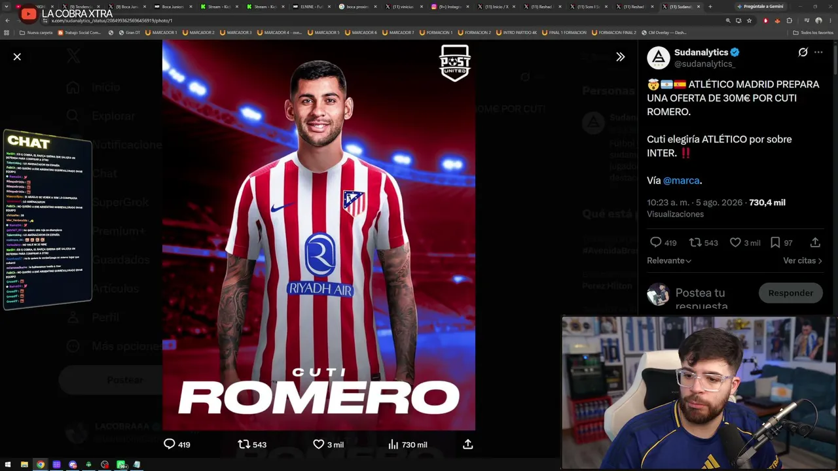
Task: Open the Trabajo Social Com... bookmark
Action: [x=80, y=33]
